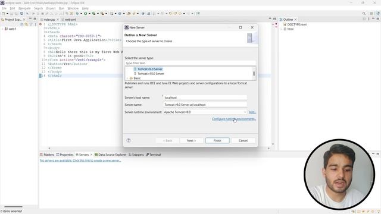381x214 pixels.
Task: Click the New file toolbar icon
Action: 4,14
